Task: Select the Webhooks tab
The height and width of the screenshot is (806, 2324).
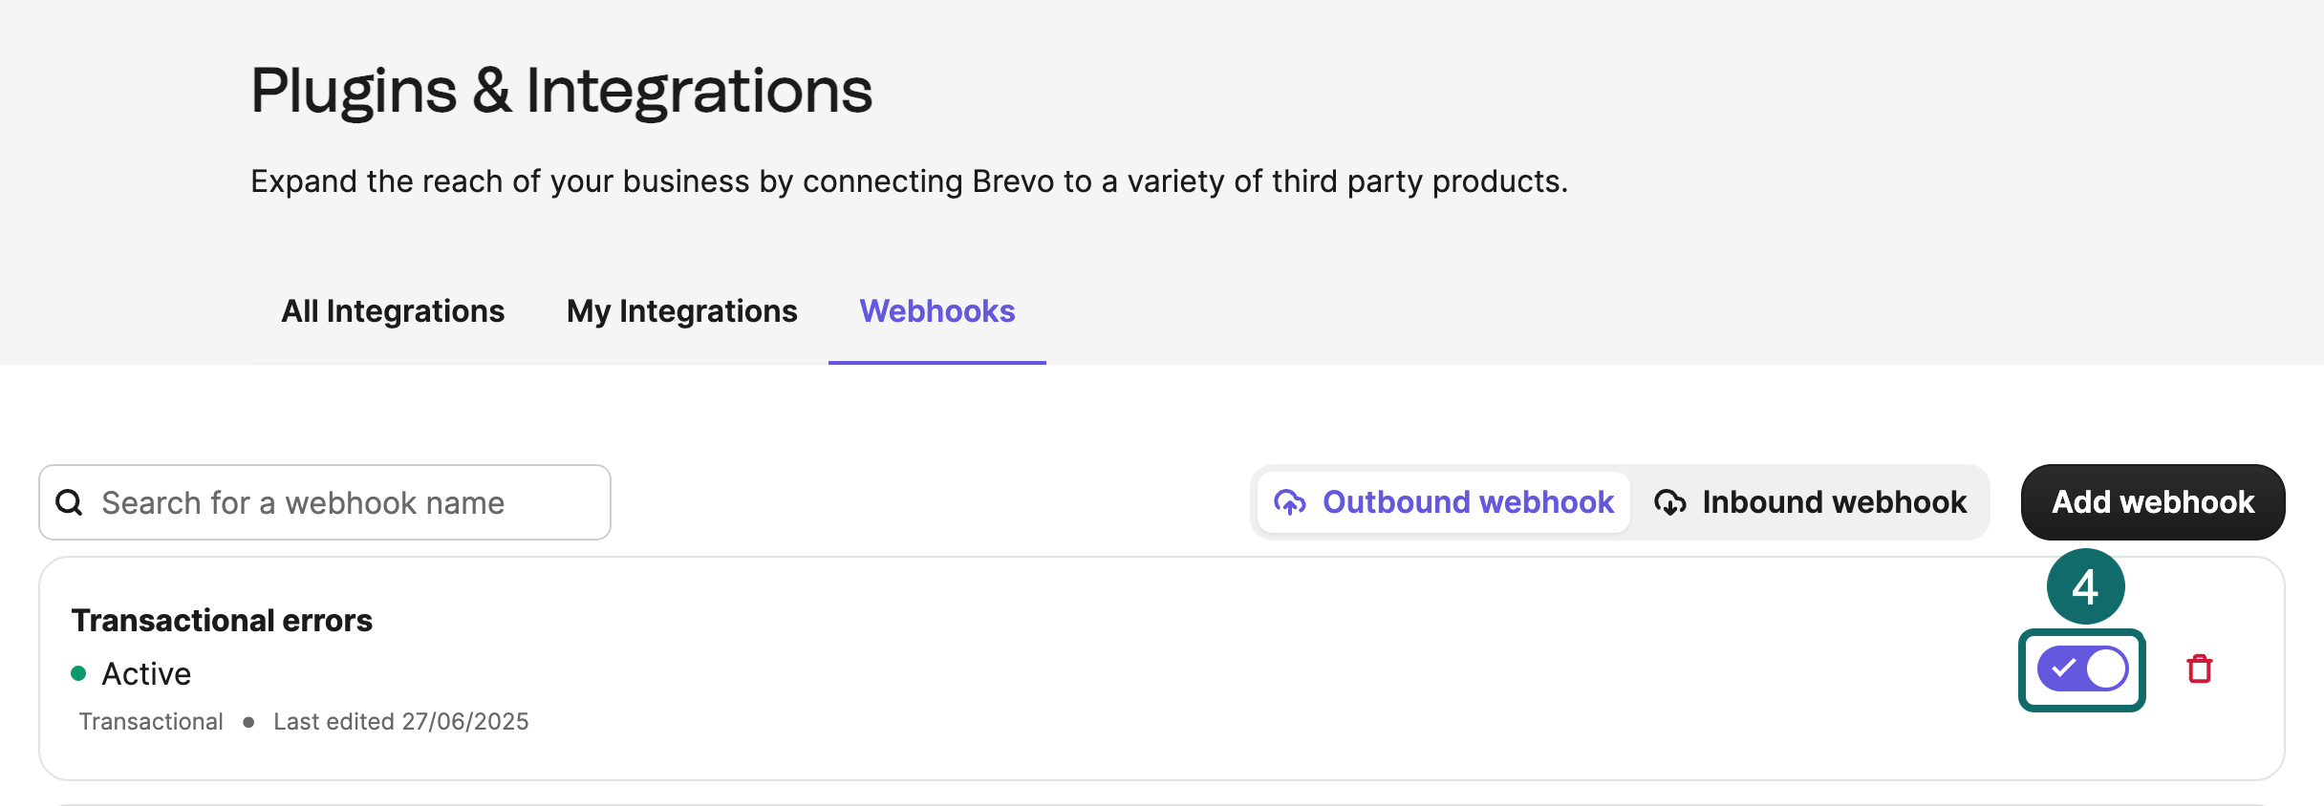Action: coord(936,311)
